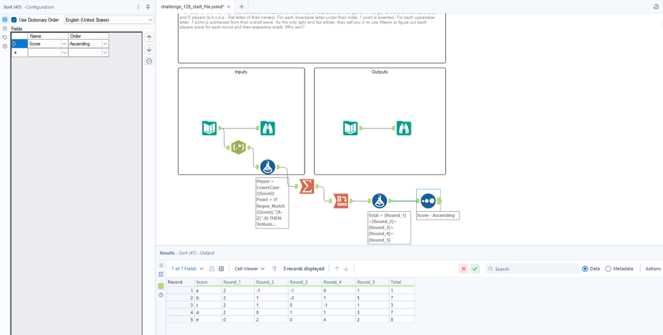Viewport: 663px width, 335px height.
Task: Open the empty row Name dropdown
Action: 64,53
